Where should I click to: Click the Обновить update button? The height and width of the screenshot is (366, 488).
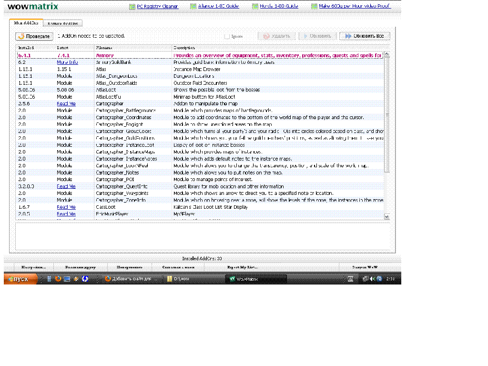point(317,36)
